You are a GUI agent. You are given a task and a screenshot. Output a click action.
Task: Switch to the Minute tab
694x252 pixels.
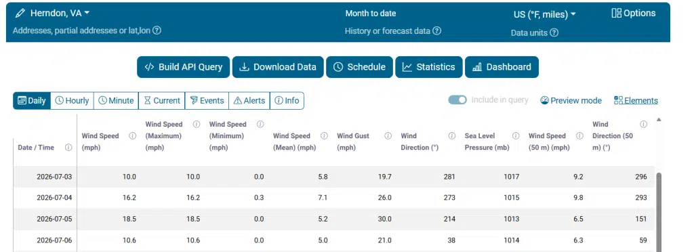(x=116, y=100)
